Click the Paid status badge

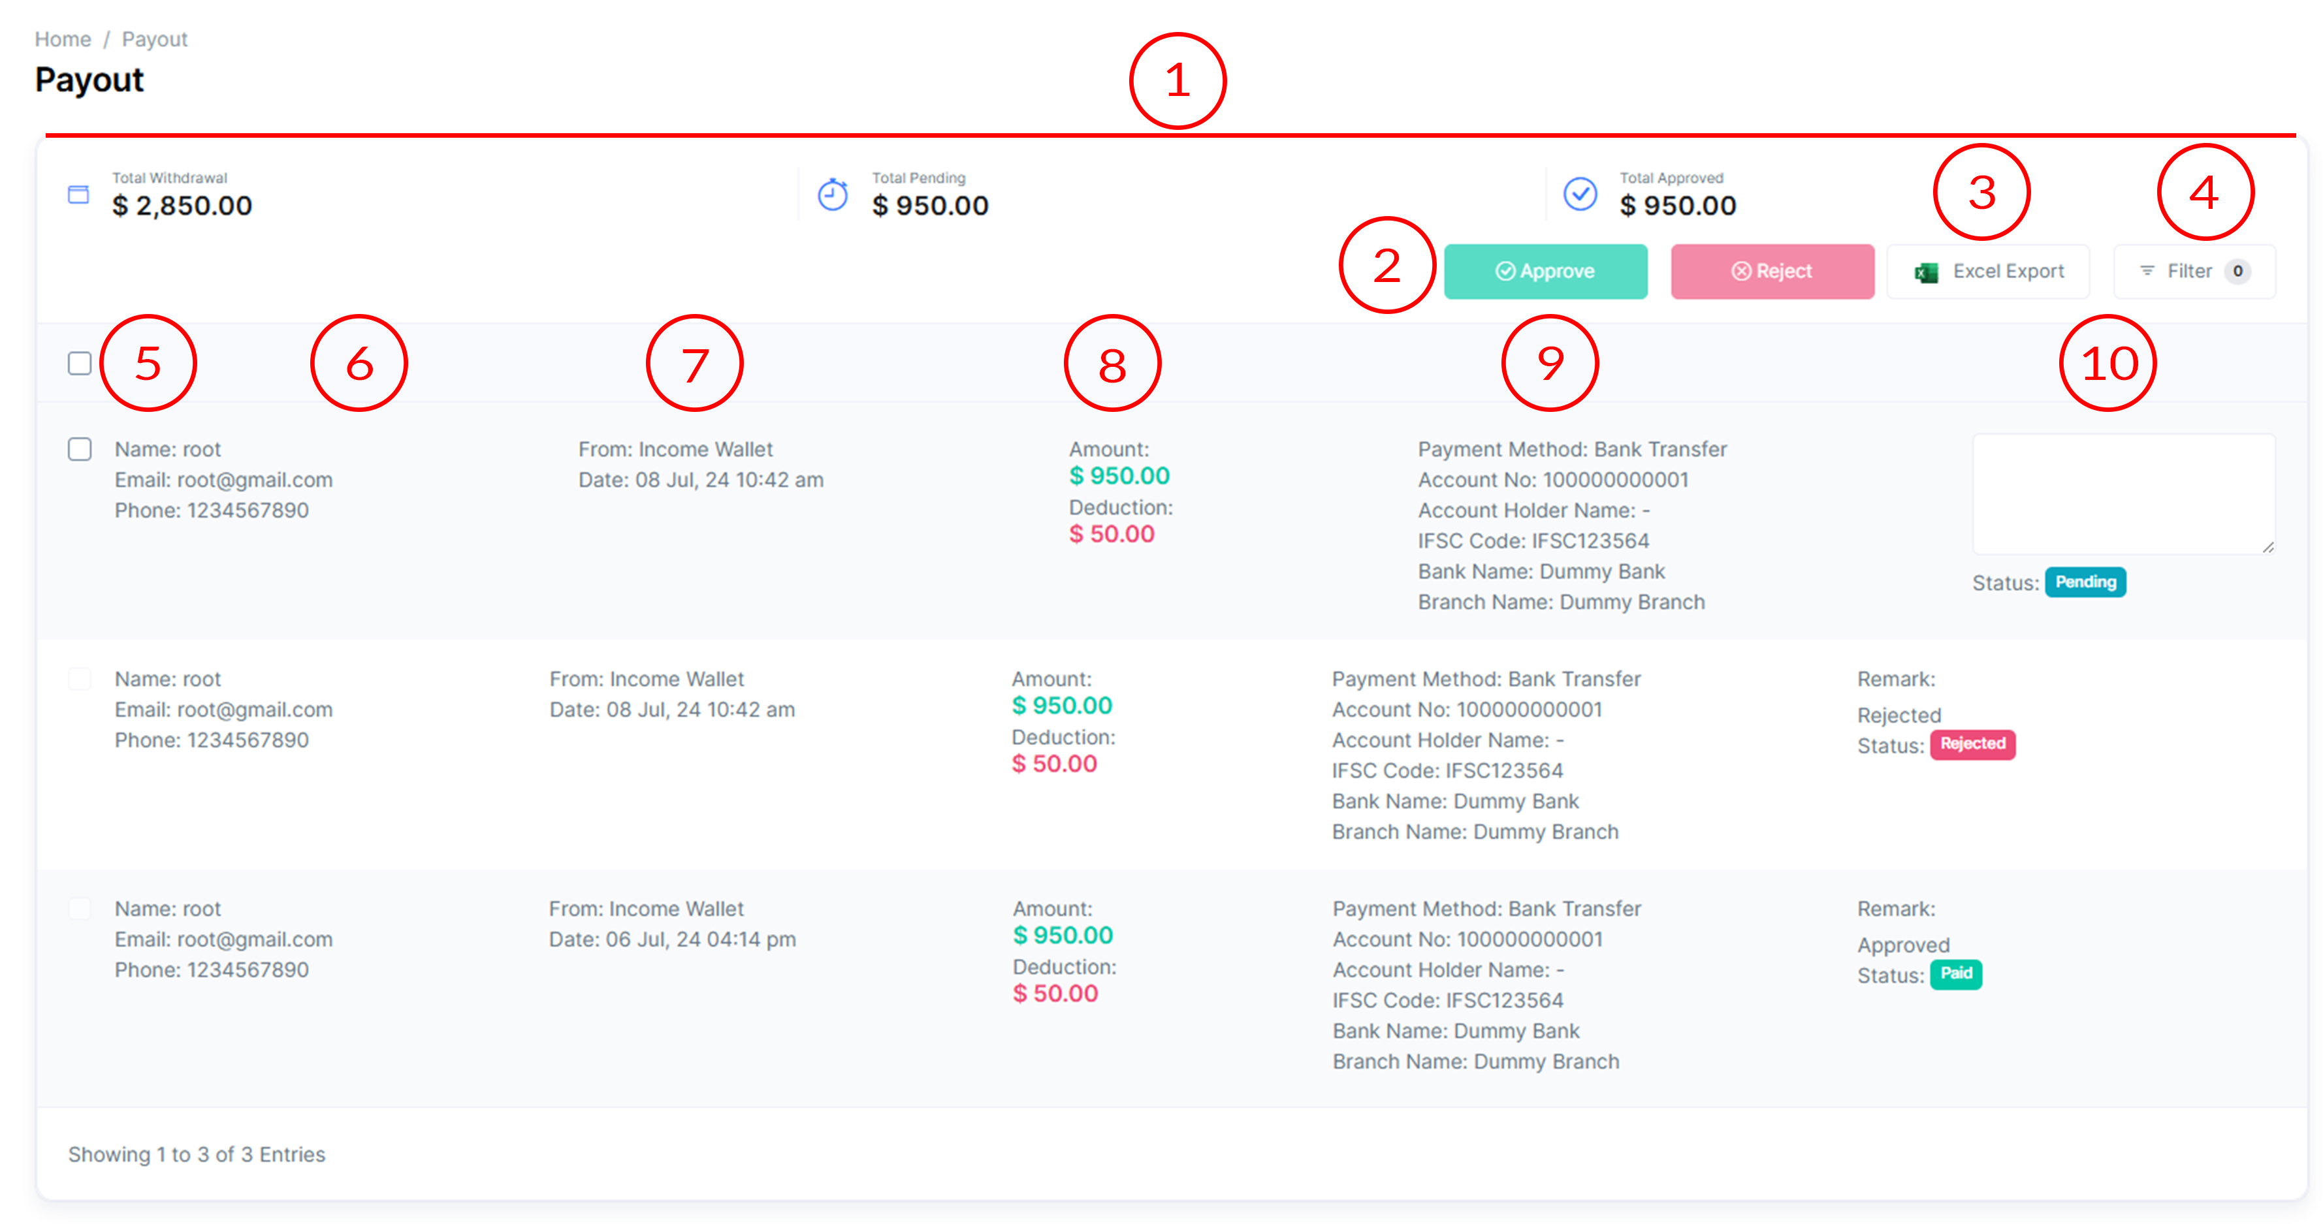[x=1955, y=975]
